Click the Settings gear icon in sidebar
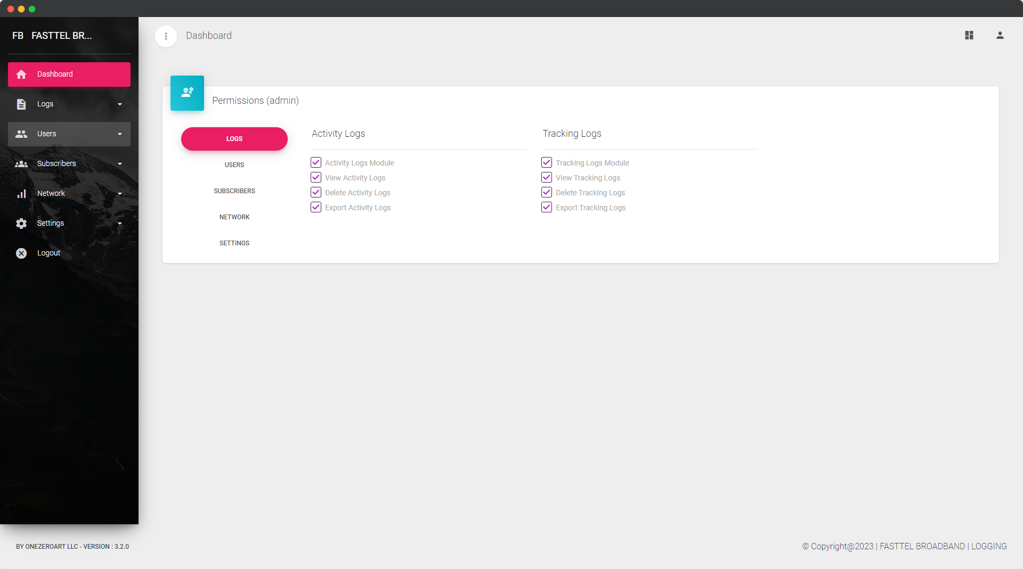Viewport: 1023px width, 569px height. (21, 224)
